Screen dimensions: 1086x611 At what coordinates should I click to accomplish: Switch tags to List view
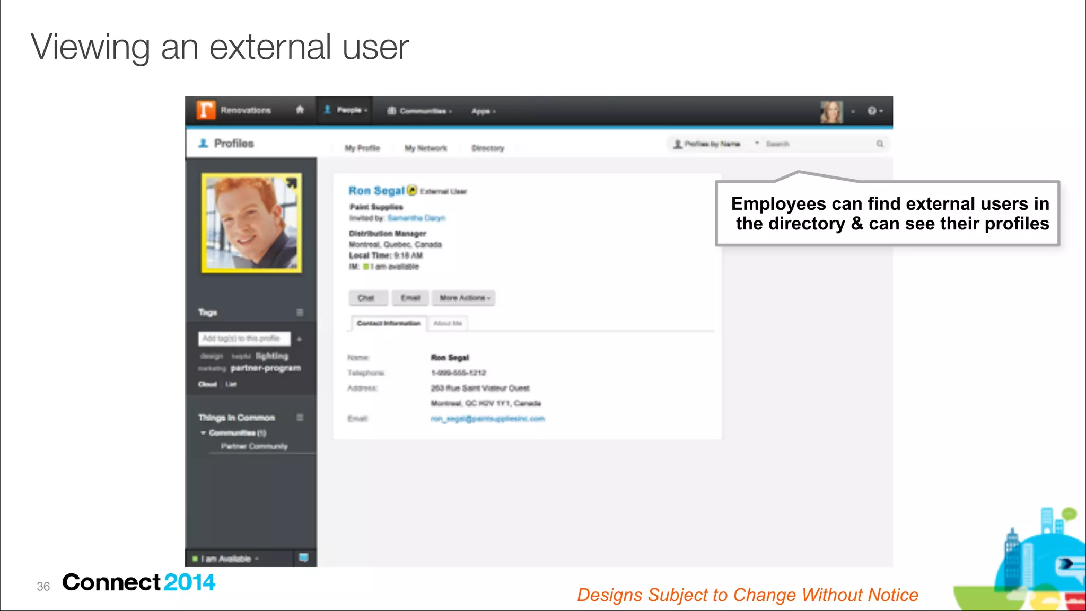pyautogui.click(x=231, y=384)
